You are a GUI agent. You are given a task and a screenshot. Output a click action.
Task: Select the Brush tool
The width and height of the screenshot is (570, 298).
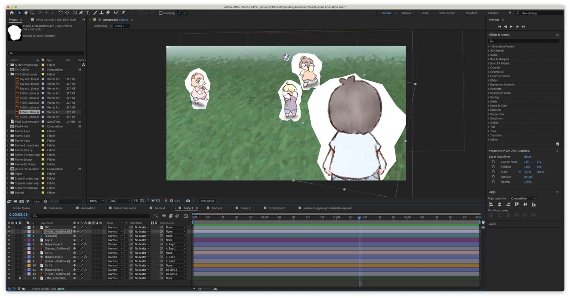95,13
